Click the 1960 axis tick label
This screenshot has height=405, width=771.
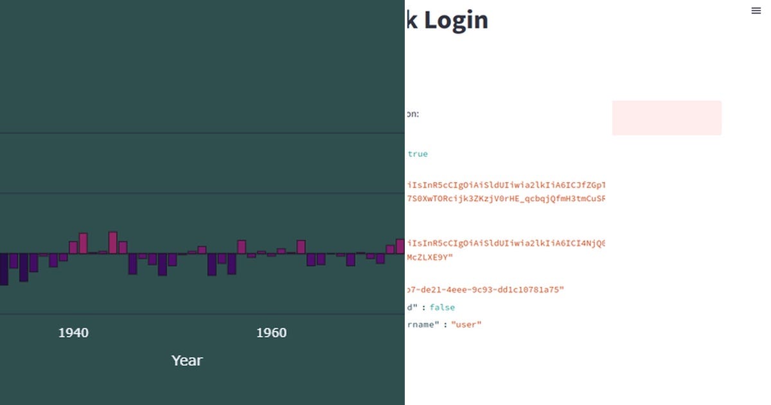(271, 332)
